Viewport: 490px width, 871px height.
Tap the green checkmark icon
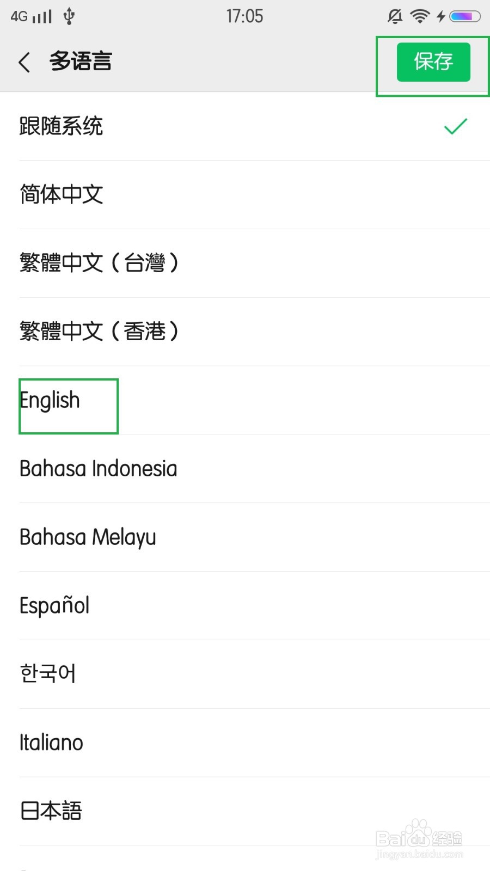tap(455, 126)
